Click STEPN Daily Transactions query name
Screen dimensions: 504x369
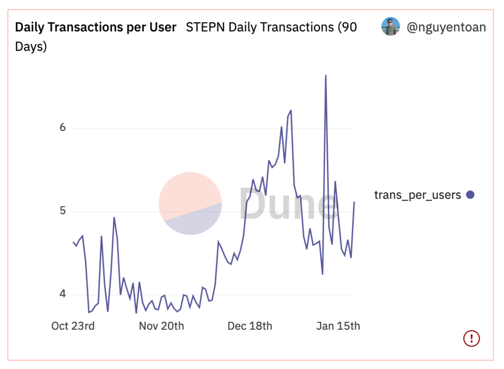click(186, 36)
